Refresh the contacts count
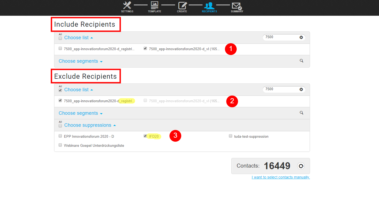This screenshot has width=379, height=198. pyautogui.click(x=301, y=166)
